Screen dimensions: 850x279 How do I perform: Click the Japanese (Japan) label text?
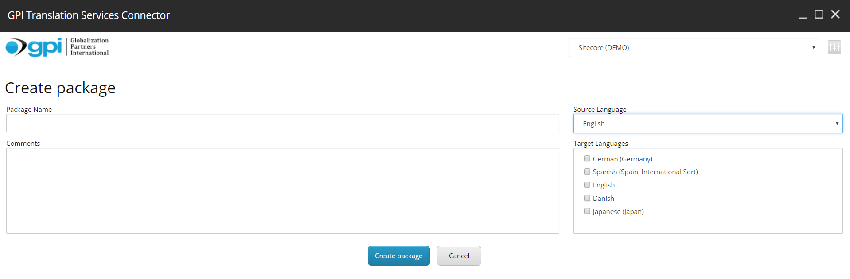tap(618, 212)
